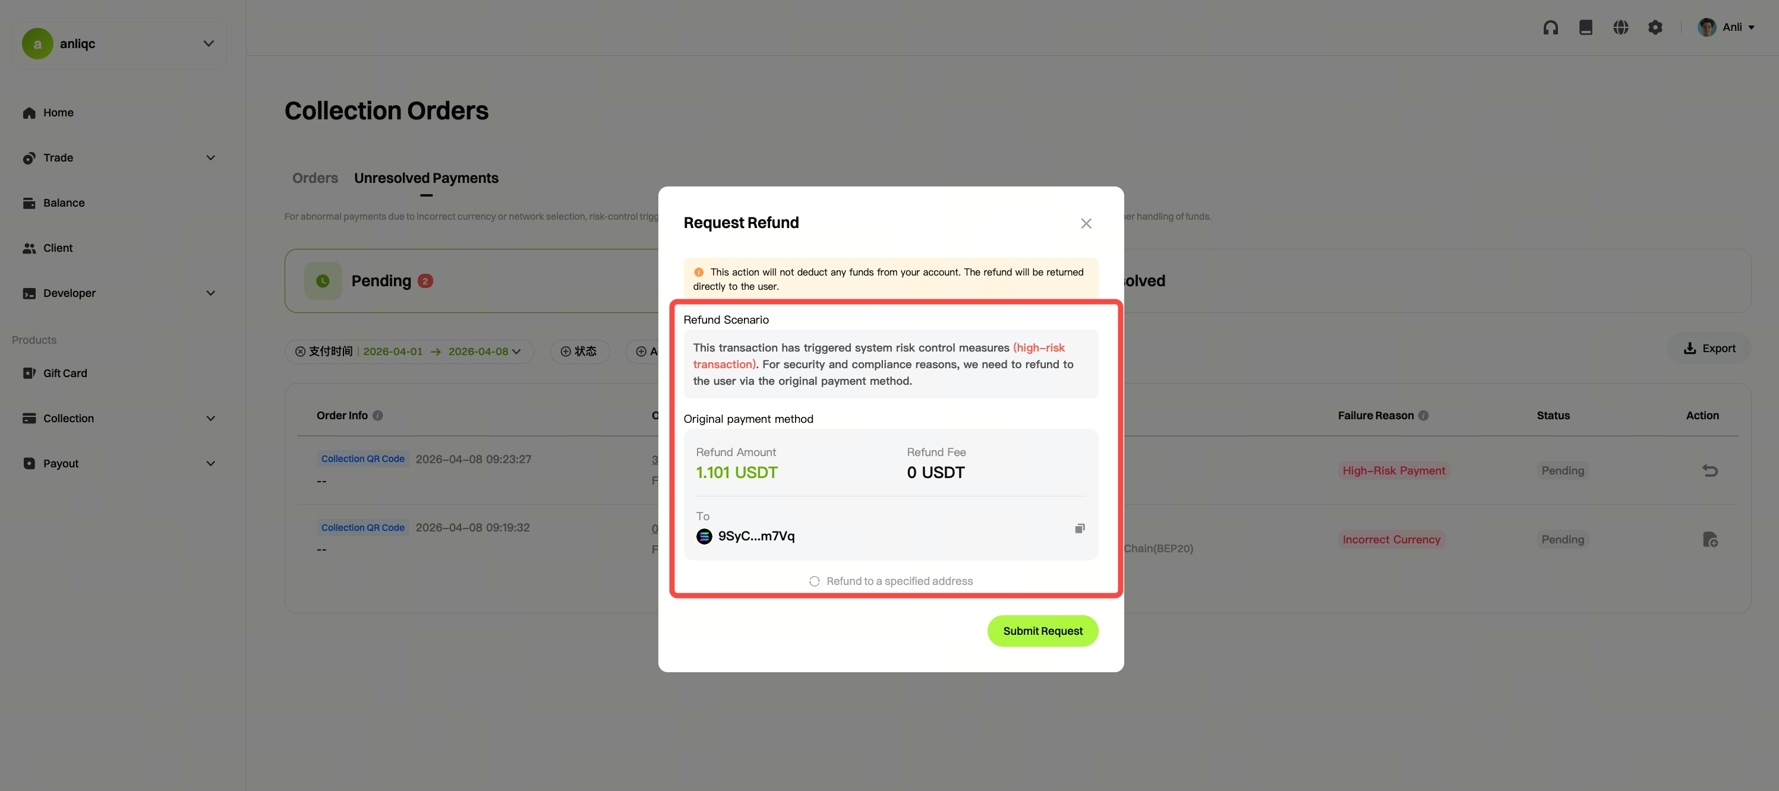The width and height of the screenshot is (1779, 791).
Task: Open the settings gear icon
Action: coord(1655,27)
